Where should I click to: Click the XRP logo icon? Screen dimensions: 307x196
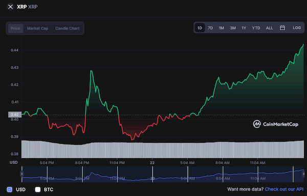(10, 7)
